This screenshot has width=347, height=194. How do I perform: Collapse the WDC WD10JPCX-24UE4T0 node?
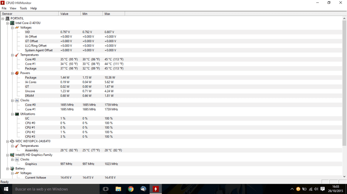(8, 141)
